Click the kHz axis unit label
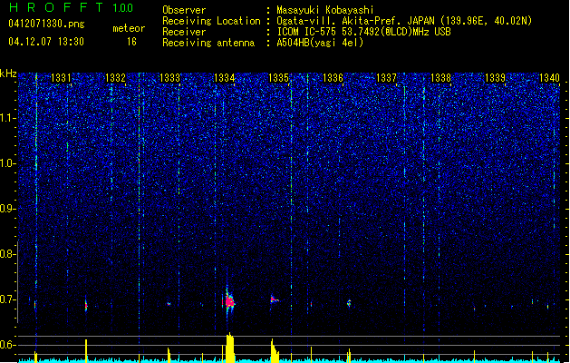 click(8, 74)
